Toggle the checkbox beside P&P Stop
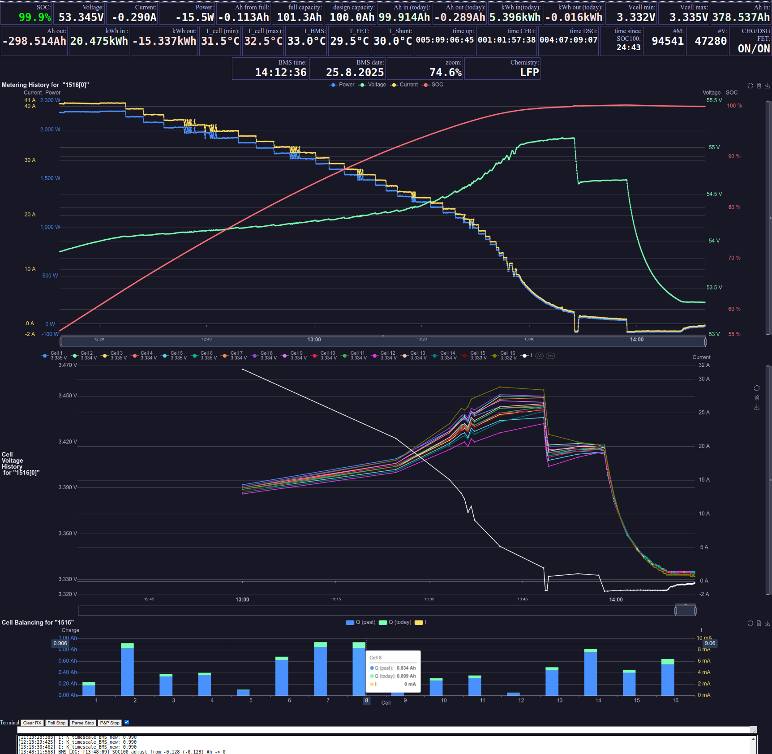The width and height of the screenshot is (772, 754). pos(127,722)
